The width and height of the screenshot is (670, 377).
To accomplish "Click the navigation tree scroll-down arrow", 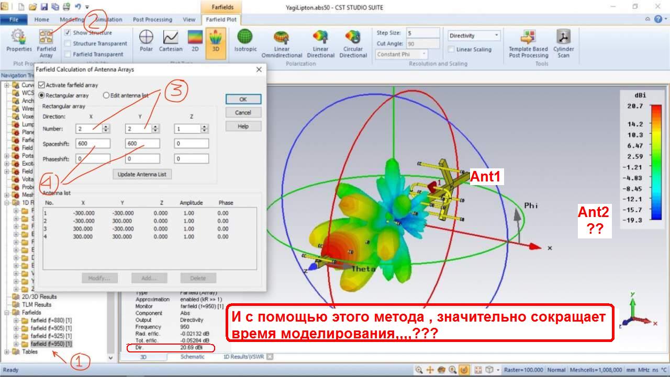I will tap(110, 358).
